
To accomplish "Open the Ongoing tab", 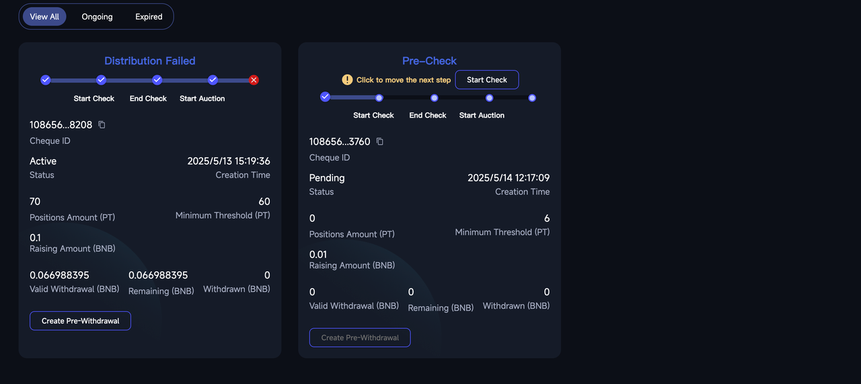I will pos(98,17).
